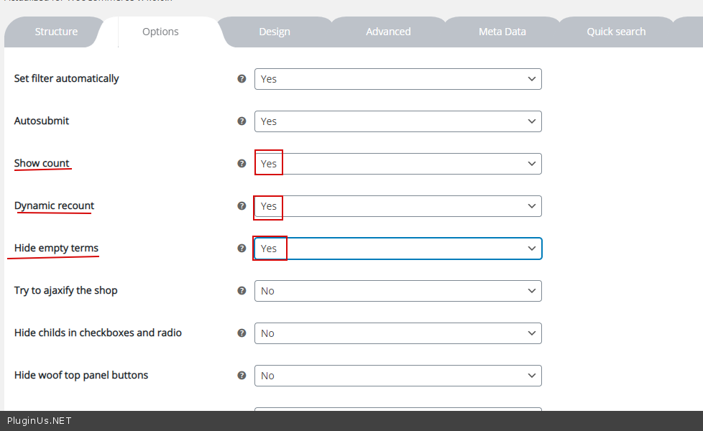Change the Dynamic recount dropdown value
Image resolution: width=703 pixels, height=431 pixels.
[398, 206]
